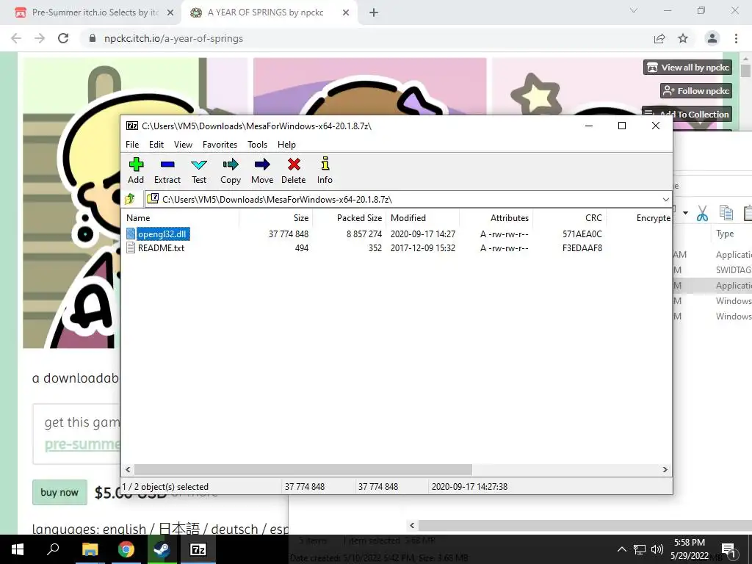Image resolution: width=752 pixels, height=564 pixels.
Task: Go up one folder level icon
Action: point(130,199)
